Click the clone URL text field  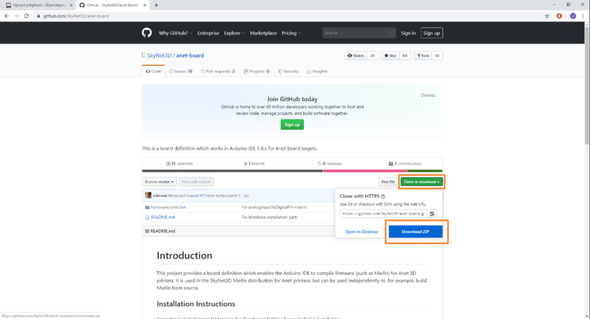point(383,213)
